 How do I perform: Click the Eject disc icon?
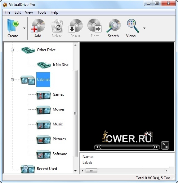[95, 26]
